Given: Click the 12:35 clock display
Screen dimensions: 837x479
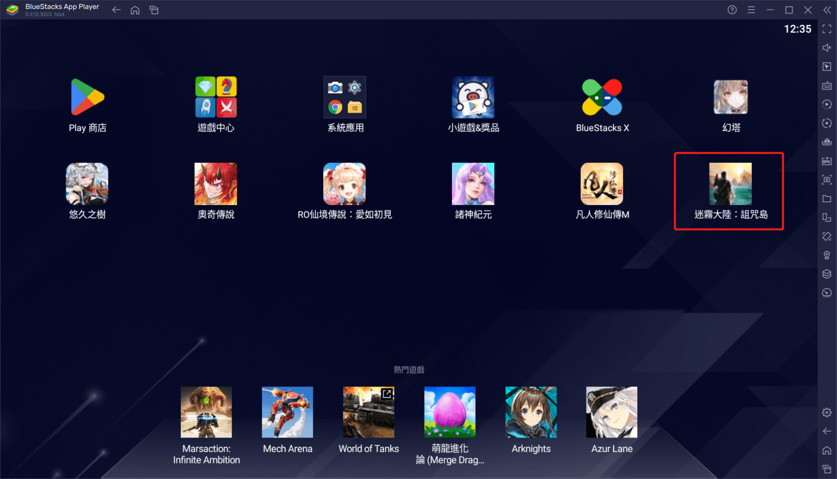Looking at the screenshot, I should (797, 29).
